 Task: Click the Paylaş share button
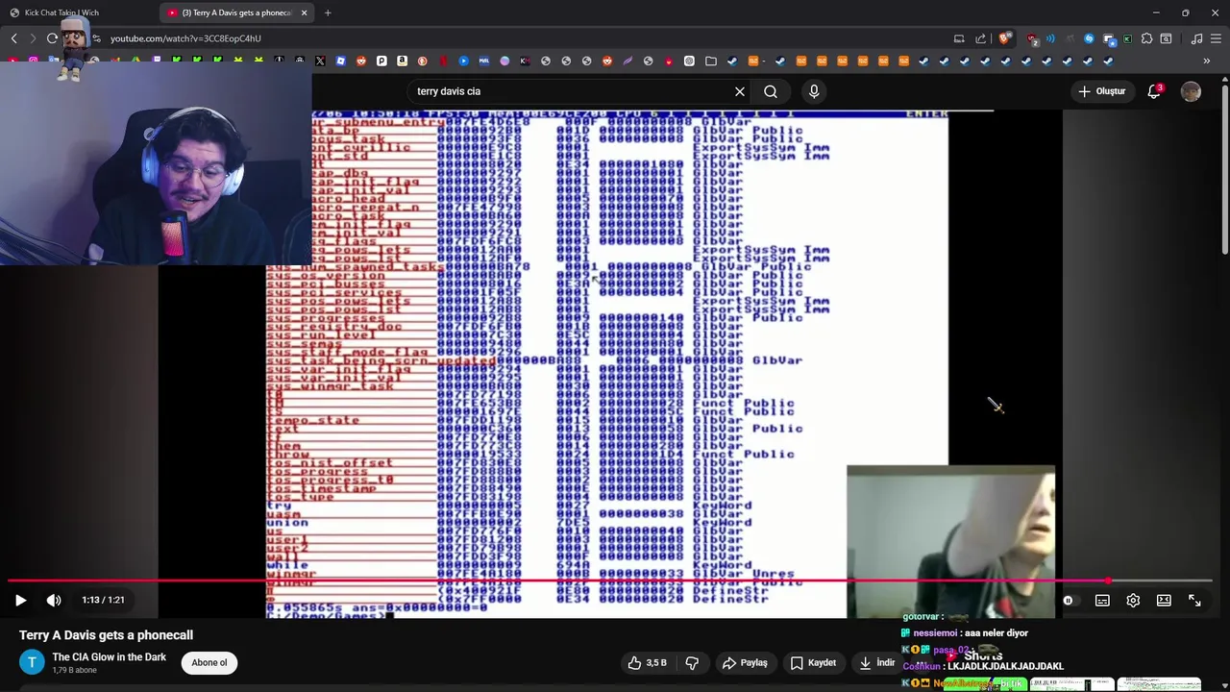click(745, 662)
